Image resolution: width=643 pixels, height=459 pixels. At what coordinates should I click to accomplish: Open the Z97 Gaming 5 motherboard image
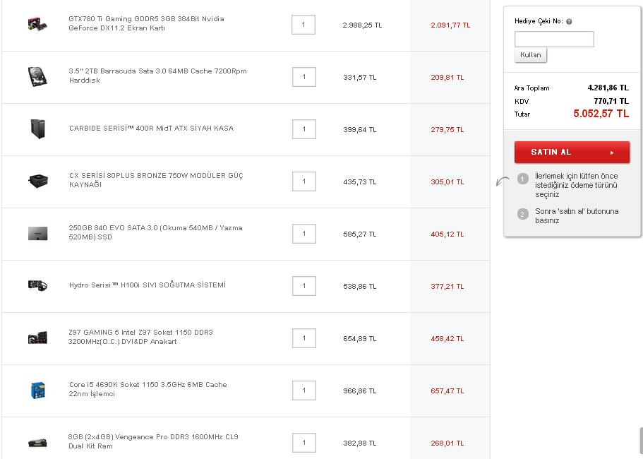point(37,338)
